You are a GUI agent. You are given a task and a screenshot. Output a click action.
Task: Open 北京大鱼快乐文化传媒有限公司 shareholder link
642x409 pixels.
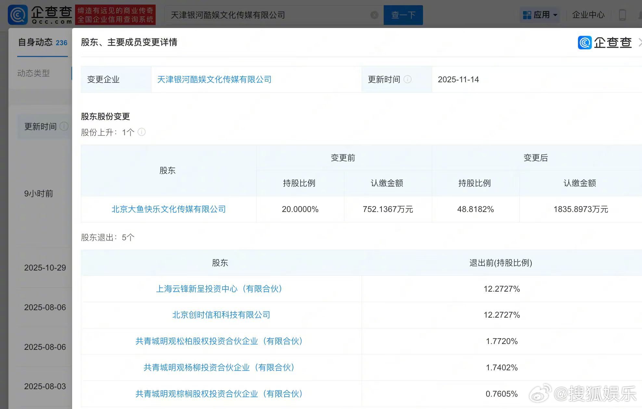point(169,209)
